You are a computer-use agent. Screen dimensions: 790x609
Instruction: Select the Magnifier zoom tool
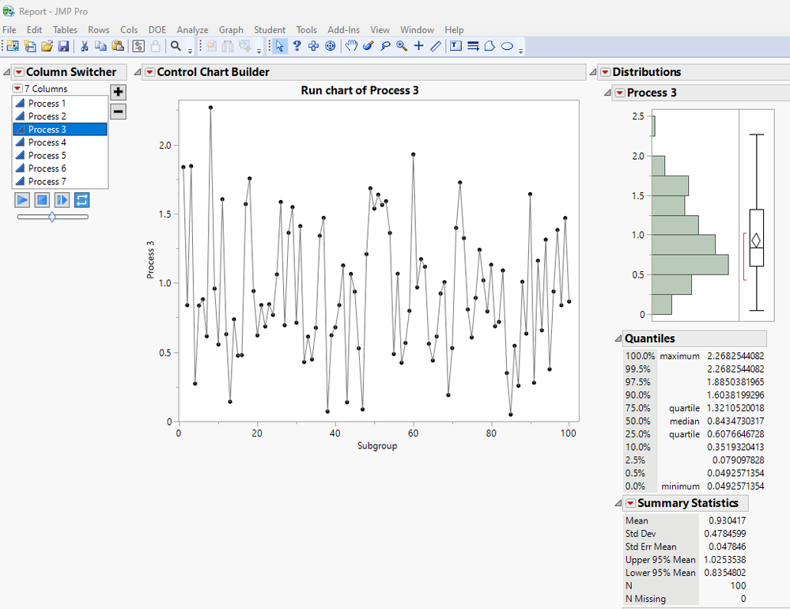click(402, 46)
